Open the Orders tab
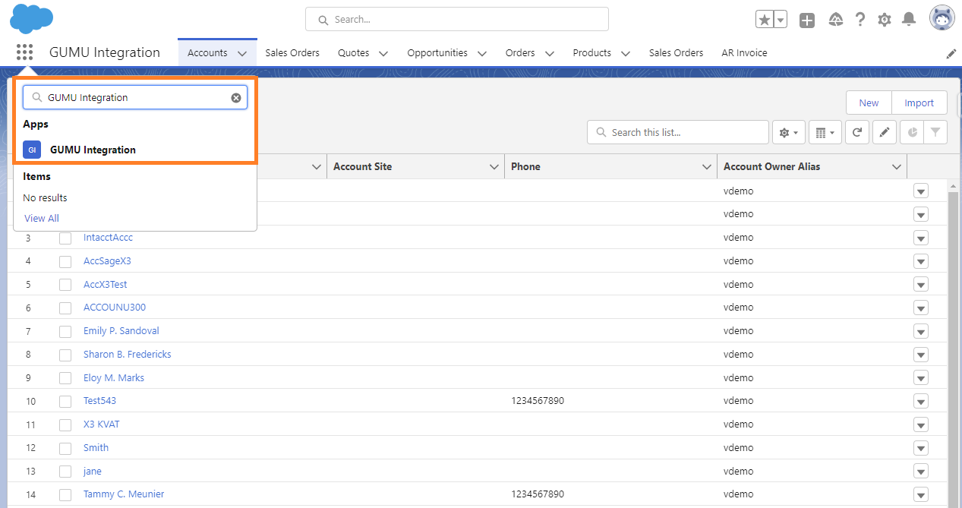This screenshot has width=962, height=508. click(520, 52)
